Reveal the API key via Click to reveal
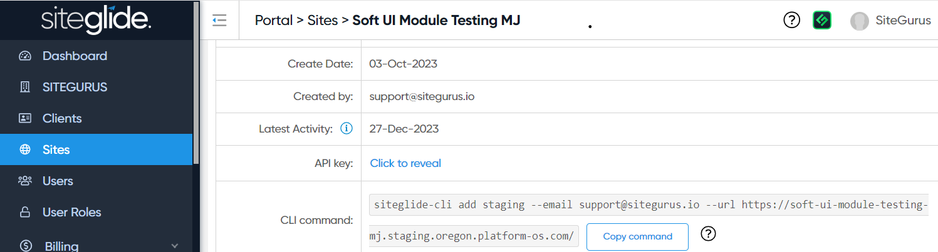The height and width of the screenshot is (252, 938). click(405, 163)
